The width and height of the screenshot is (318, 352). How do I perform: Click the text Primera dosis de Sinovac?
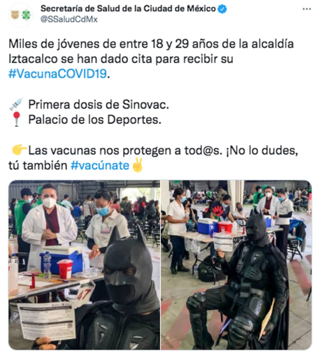99,105
